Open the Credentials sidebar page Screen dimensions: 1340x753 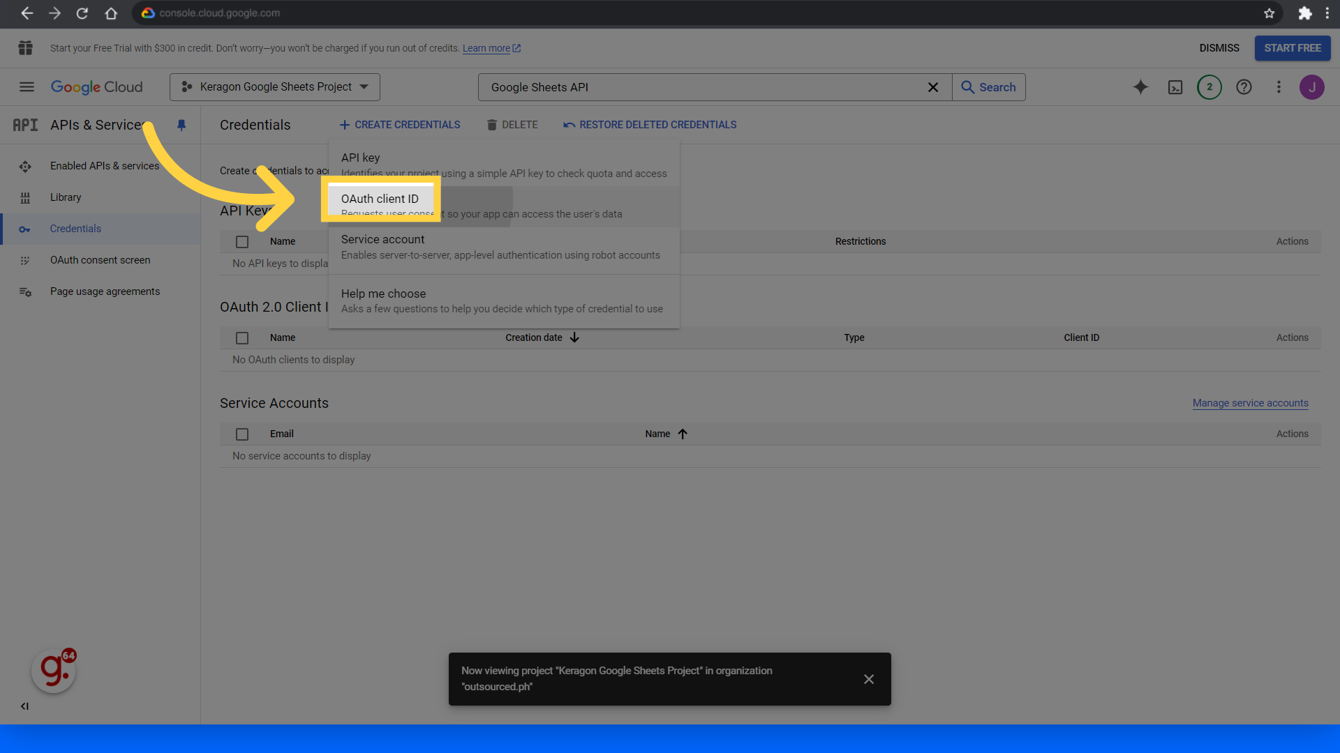(x=75, y=229)
